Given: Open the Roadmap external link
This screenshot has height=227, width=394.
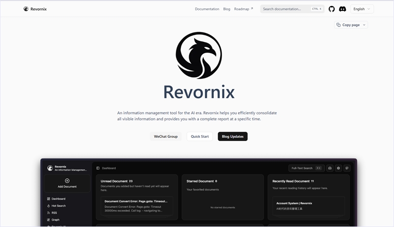Looking at the screenshot, I should click(243, 9).
